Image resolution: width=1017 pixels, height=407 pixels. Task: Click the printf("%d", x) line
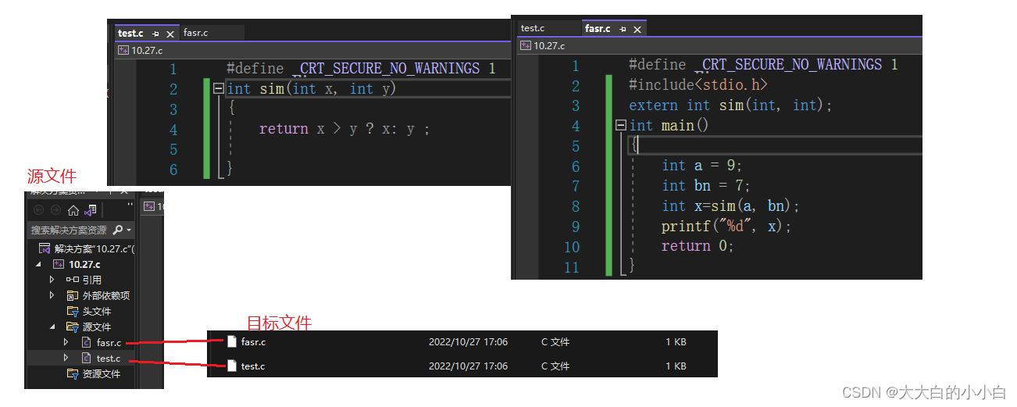point(726,226)
